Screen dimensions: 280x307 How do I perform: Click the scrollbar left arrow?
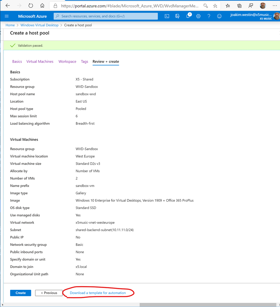point(2,305)
